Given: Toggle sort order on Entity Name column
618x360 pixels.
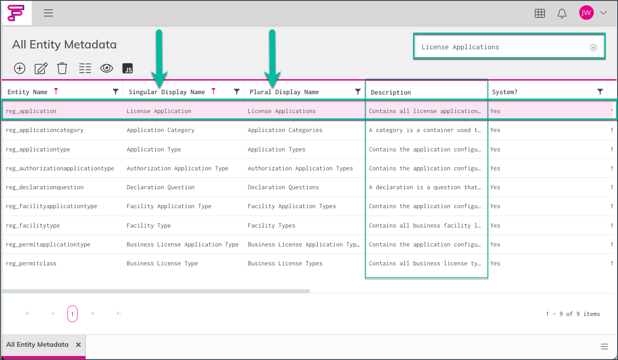Looking at the screenshot, I should [56, 91].
